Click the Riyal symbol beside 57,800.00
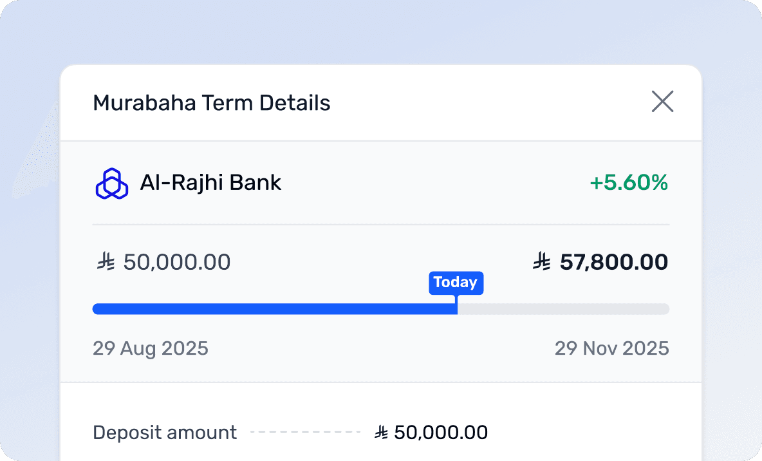762x461 pixels. [x=542, y=262]
